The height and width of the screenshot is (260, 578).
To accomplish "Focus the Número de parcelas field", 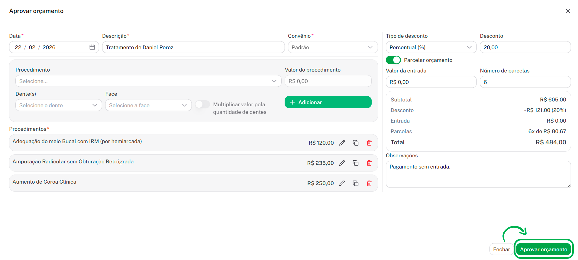I will pos(525,82).
